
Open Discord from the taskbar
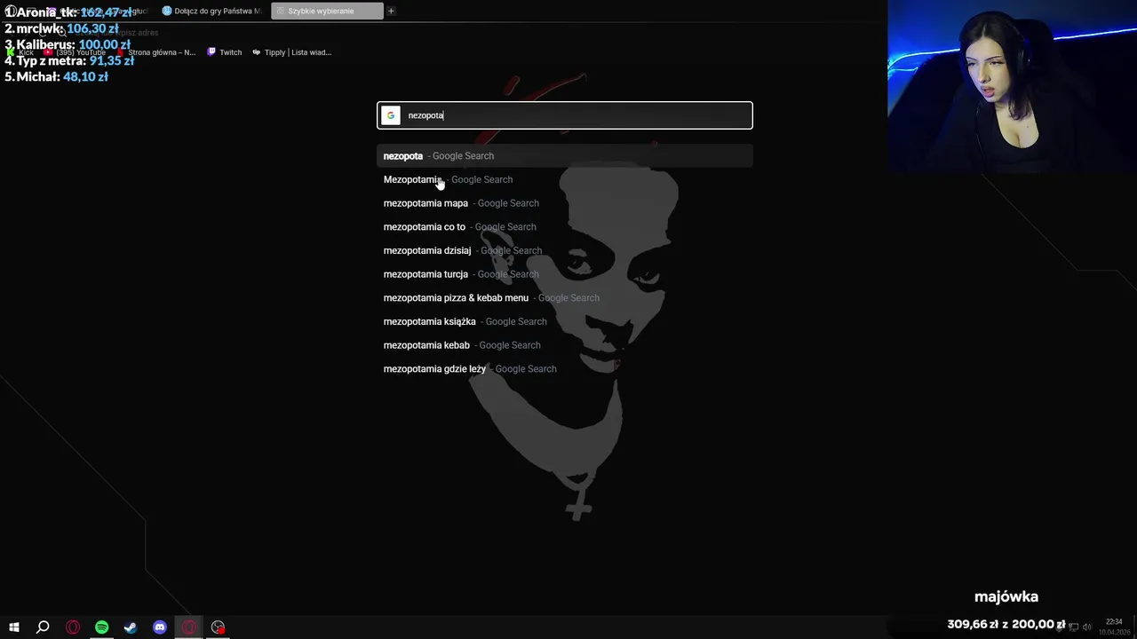160,627
